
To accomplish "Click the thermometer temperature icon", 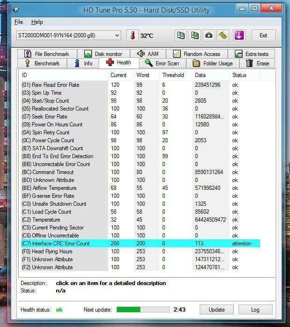I will pyautogui.click(x=133, y=35).
